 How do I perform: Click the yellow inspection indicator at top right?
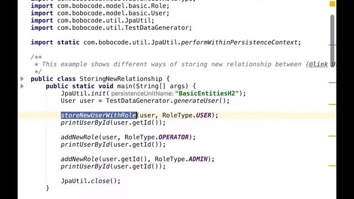pyautogui.click(x=332, y=4)
